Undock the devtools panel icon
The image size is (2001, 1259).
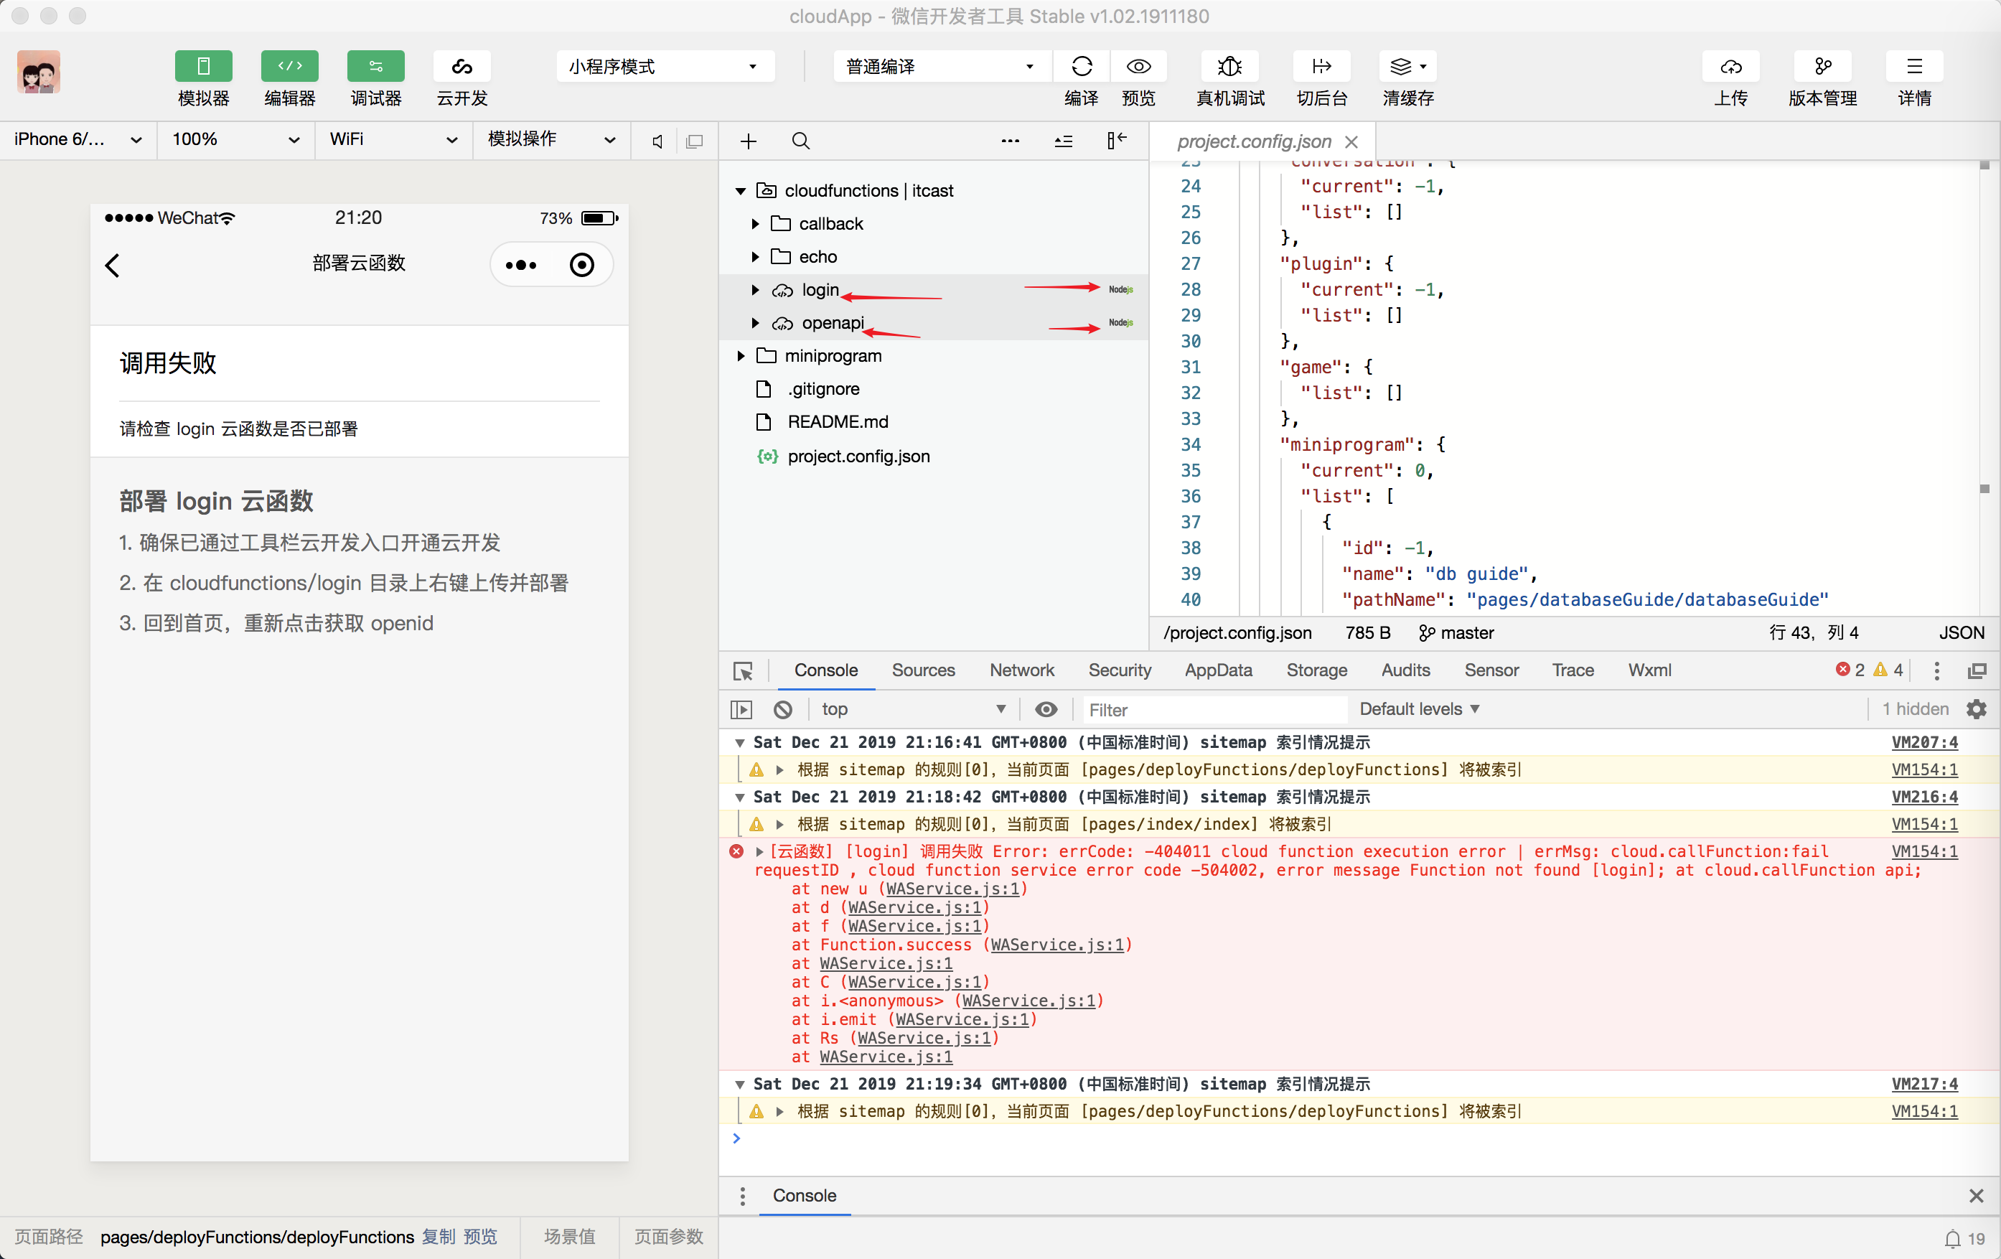click(x=1977, y=670)
